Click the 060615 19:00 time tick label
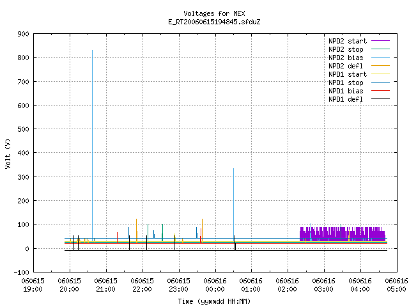Image resolution: width=409 pixels, height=307 pixels. pos(33,285)
